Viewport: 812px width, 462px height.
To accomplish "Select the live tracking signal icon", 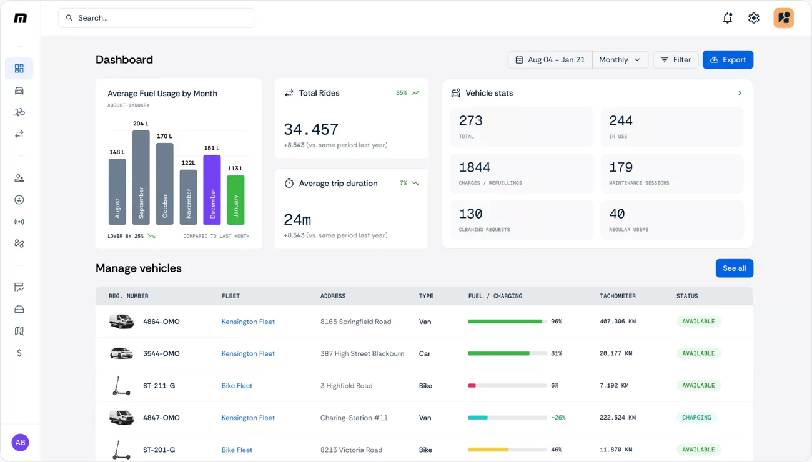I will 19,221.
